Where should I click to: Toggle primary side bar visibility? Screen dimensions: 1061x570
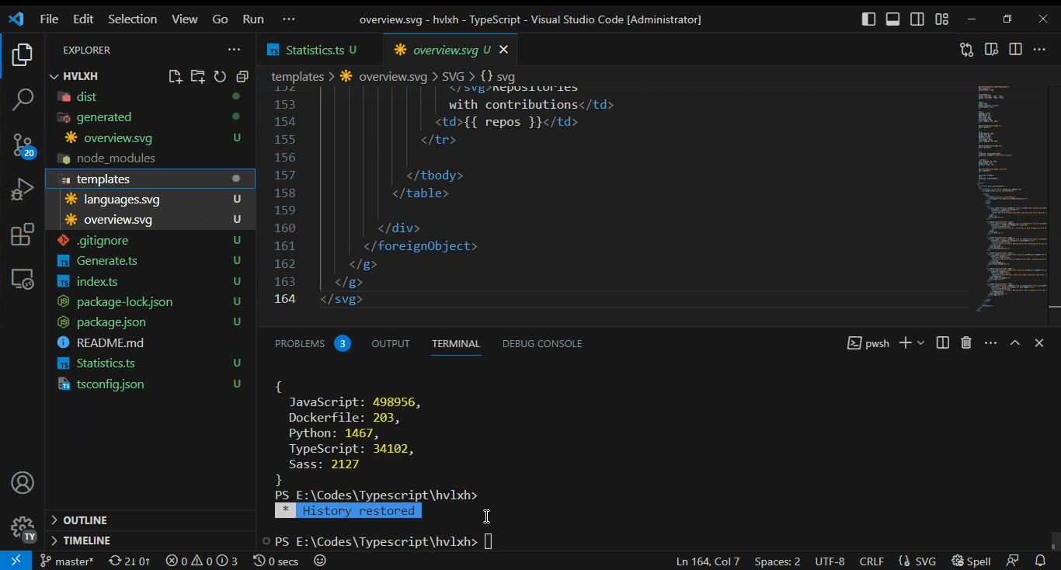(x=869, y=19)
